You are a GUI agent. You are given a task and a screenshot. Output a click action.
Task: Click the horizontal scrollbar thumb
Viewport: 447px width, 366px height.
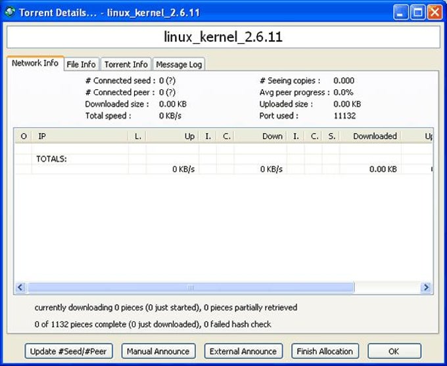pos(191,287)
